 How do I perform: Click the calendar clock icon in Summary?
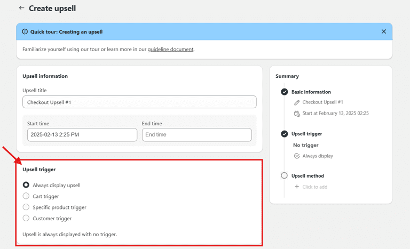(297, 114)
